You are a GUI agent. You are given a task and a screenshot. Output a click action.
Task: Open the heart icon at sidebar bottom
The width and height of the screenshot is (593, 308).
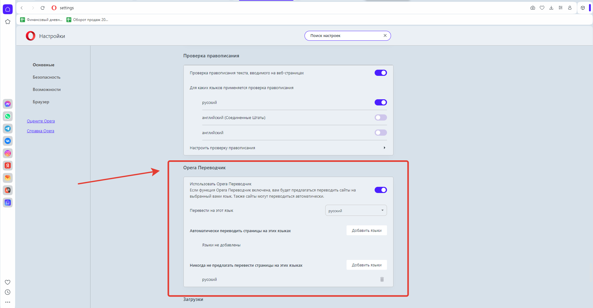click(8, 282)
